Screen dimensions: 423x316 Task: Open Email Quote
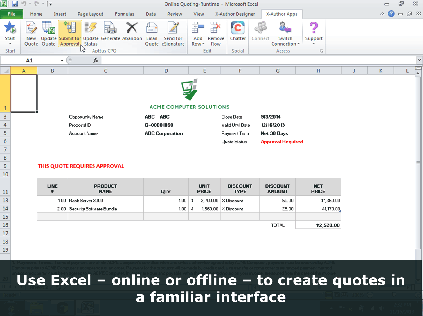(152, 34)
